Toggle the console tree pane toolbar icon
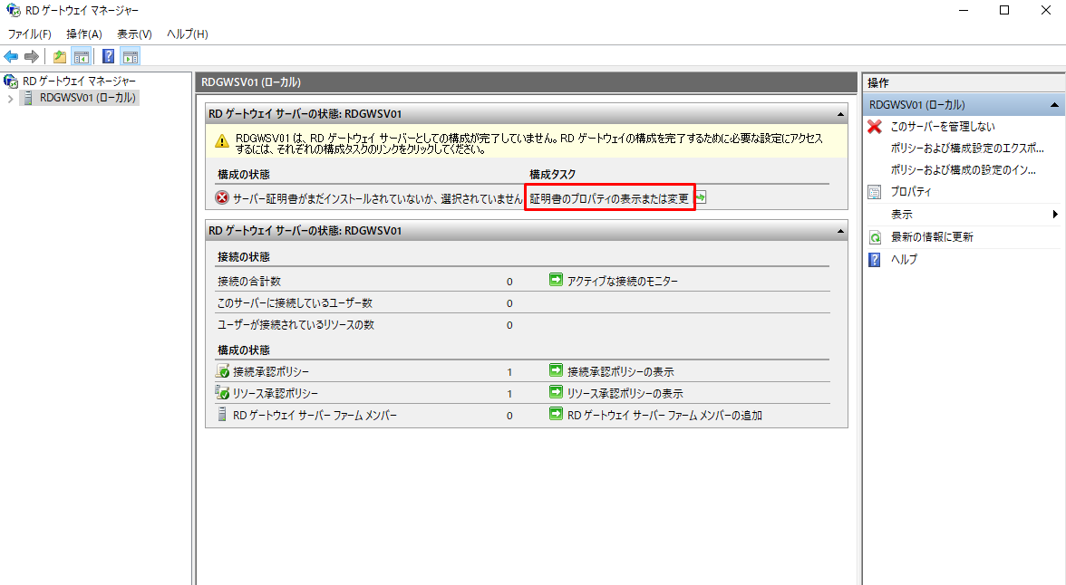This screenshot has width=1066, height=585. [x=82, y=57]
